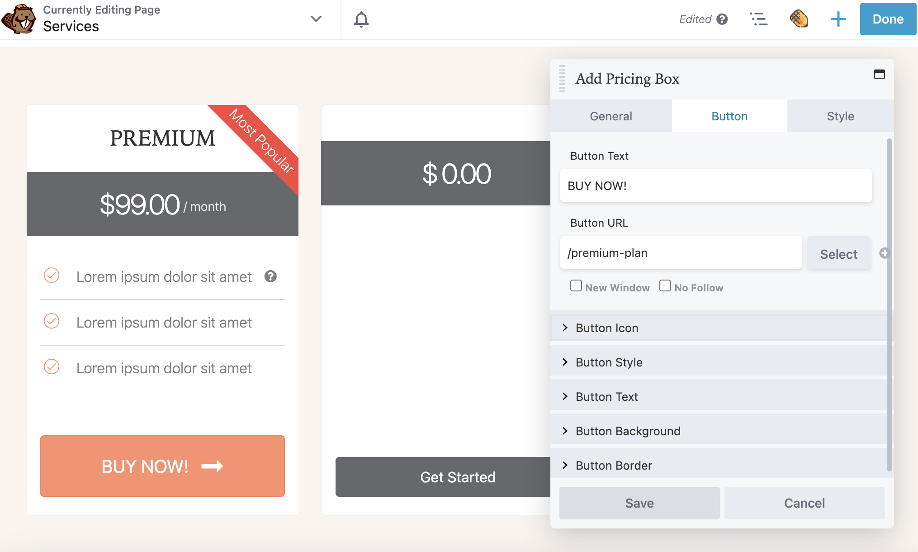Click the add new element plus icon
Screen dimensions: 918x552
coord(838,19)
